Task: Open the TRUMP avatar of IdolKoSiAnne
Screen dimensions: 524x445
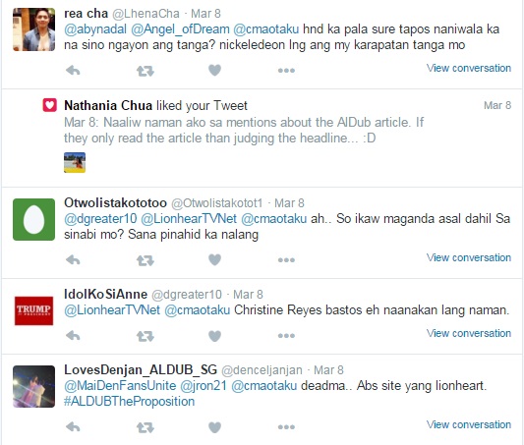Action: pos(33,310)
